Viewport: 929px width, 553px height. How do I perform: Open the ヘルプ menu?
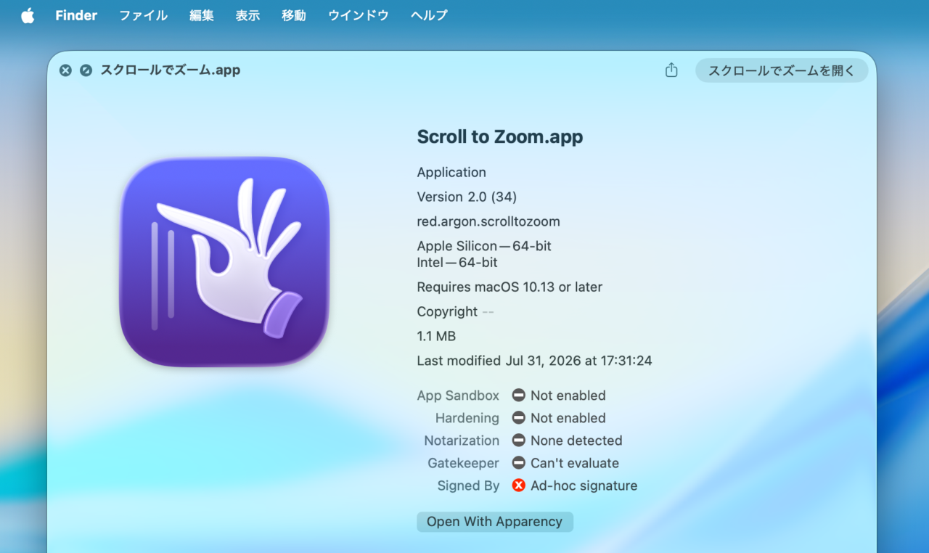point(429,15)
